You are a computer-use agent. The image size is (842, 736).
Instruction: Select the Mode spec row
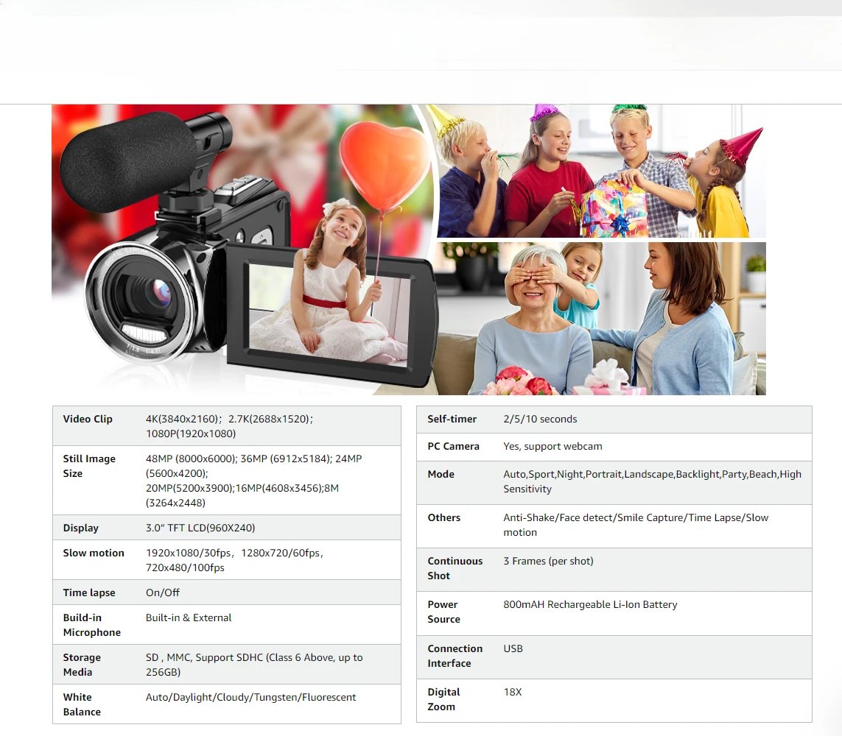pyautogui.click(x=611, y=481)
